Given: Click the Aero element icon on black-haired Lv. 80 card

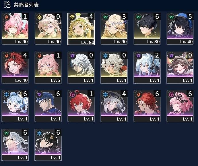Looking at the screenshot, I should (x=138, y=17).
